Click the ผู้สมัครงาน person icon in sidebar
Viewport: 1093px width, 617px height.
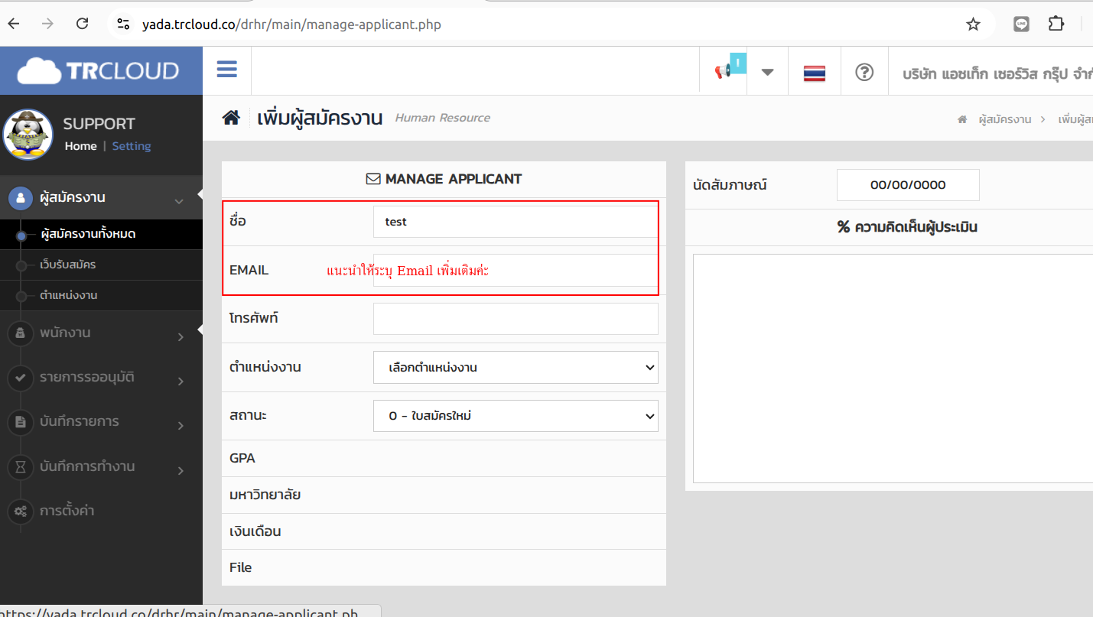pos(21,198)
